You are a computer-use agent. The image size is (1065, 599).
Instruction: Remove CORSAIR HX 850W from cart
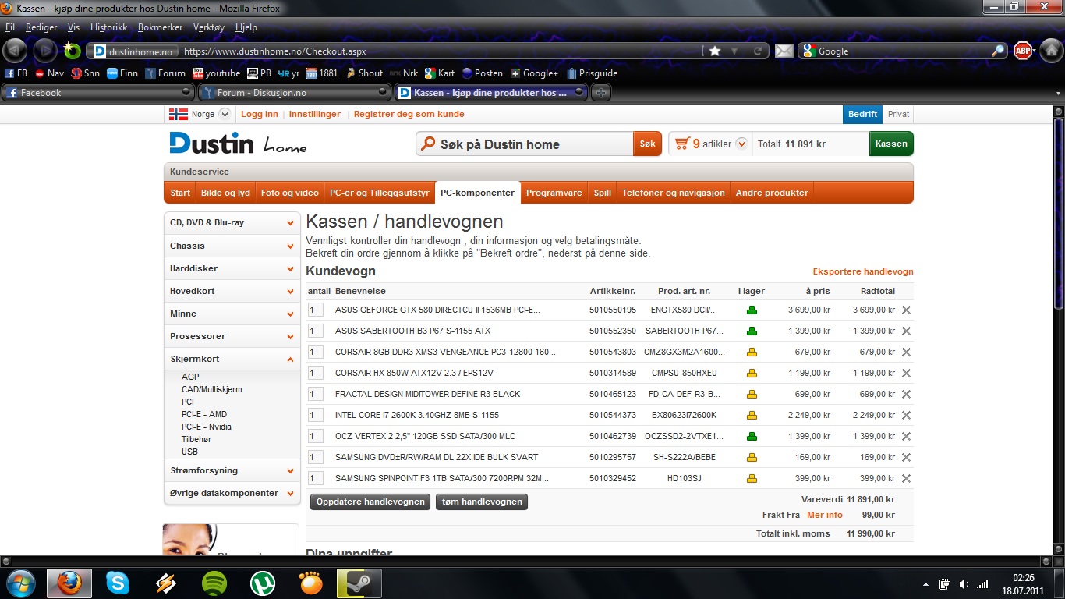click(906, 373)
